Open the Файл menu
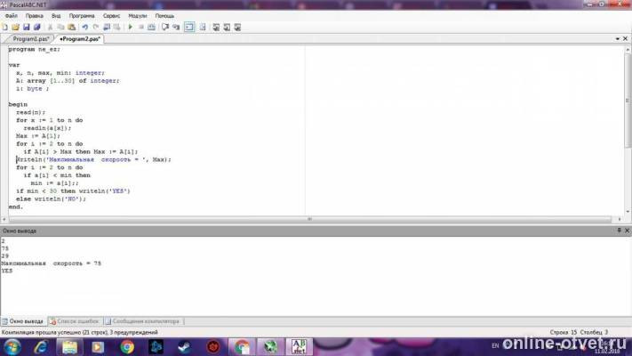The height and width of the screenshot is (356, 632). click(x=12, y=16)
